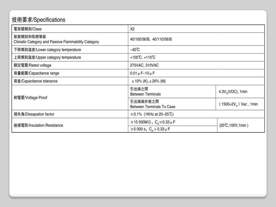Click the 4.3VR(VDC), 1min value
The height and width of the screenshot is (207, 276).
[233, 92]
